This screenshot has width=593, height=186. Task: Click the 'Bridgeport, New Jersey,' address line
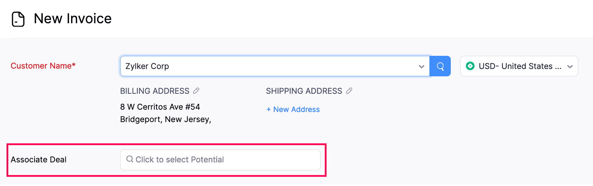coord(166,119)
